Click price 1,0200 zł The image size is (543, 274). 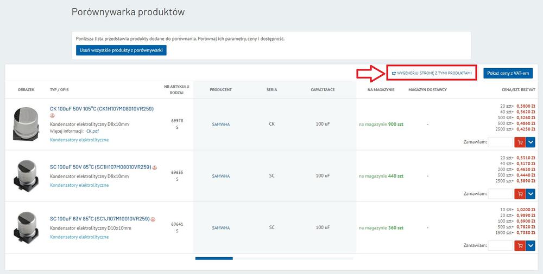[x=526, y=210]
